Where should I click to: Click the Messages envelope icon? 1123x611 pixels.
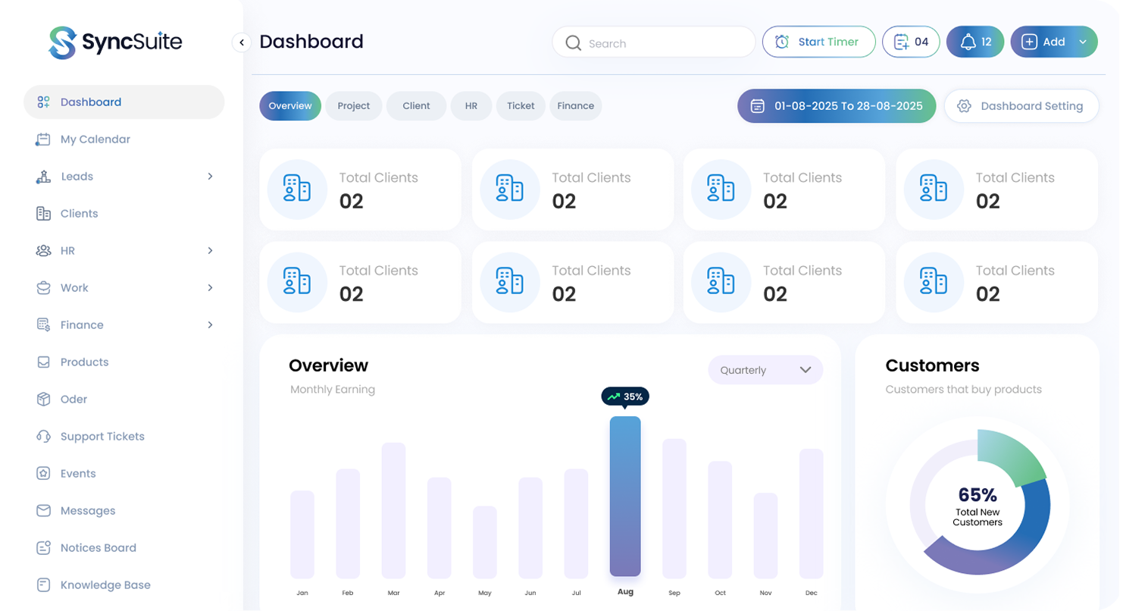tap(44, 511)
